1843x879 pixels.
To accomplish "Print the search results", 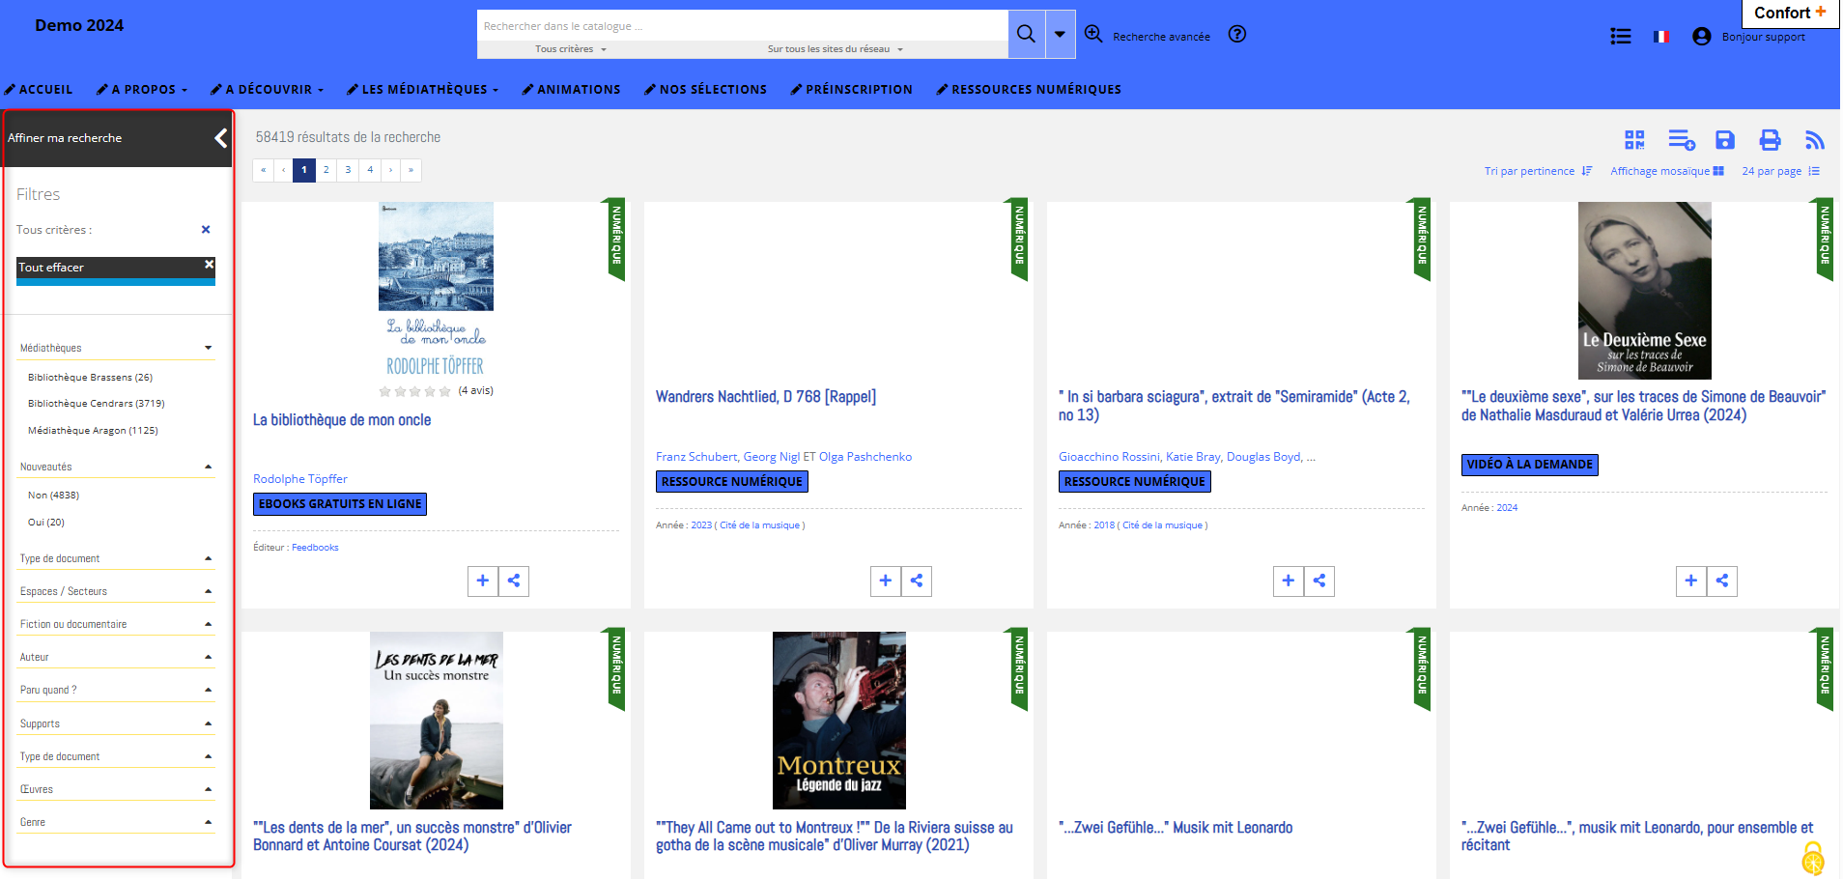I will click(1769, 140).
